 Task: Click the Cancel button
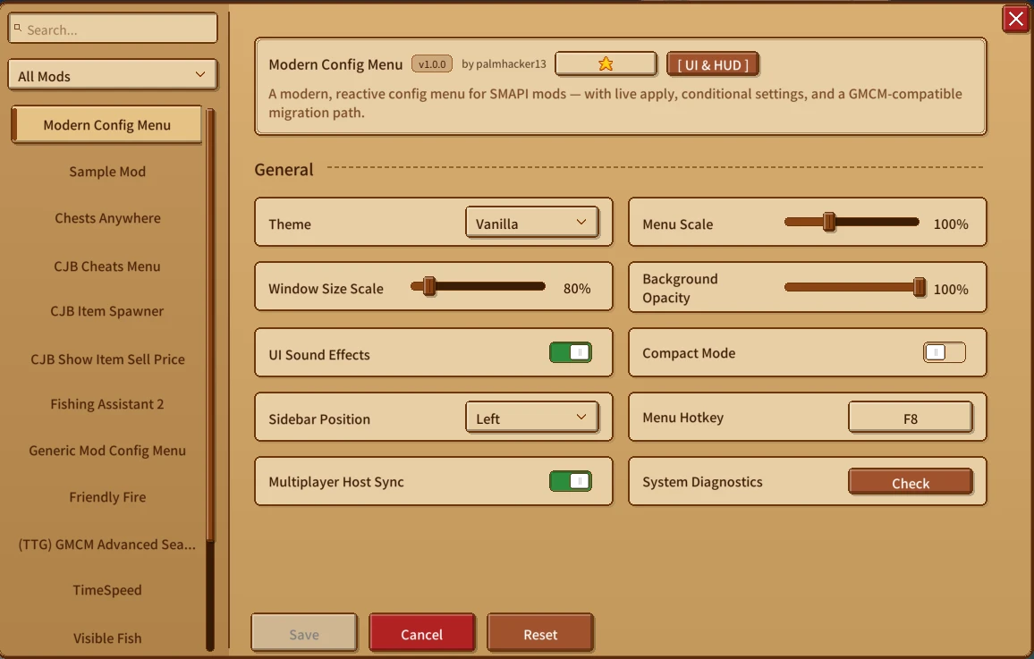[x=422, y=633]
